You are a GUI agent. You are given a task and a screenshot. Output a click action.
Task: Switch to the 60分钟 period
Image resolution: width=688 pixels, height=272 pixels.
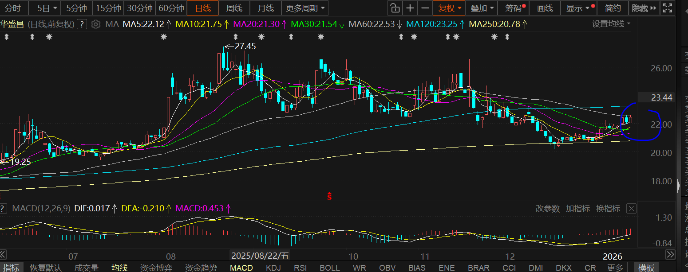tap(171, 8)
